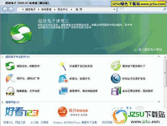This screenshot has height=126, width=167.
Task: Select 快乐影音 in the breadcrumb bar
Action: 46,9
